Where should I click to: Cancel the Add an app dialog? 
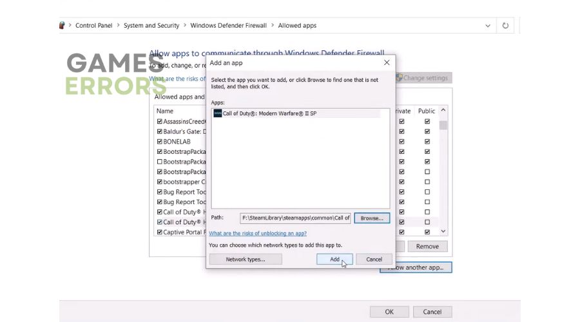[x=374, y=260]
